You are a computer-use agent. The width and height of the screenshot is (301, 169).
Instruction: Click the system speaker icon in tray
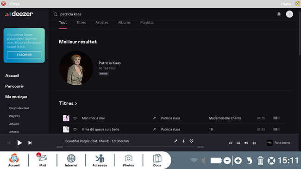coord(203,161)
